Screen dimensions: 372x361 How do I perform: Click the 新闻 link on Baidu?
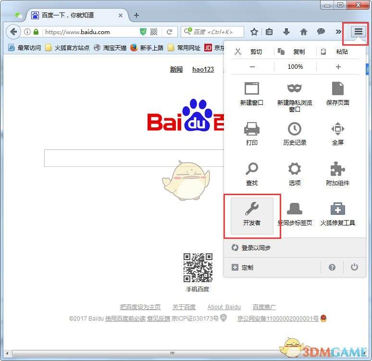[x=176, y=69]
